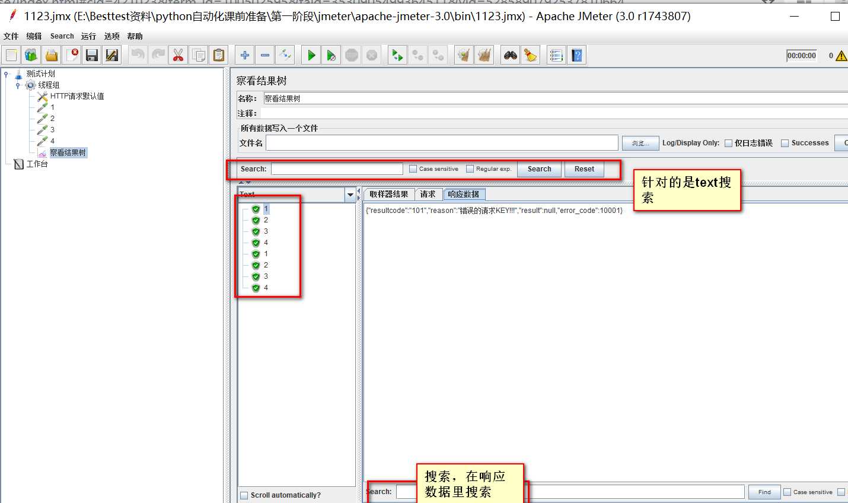Click the Clear results broom icon
This screenshot has height=503, width=848.
click(464, 55)
